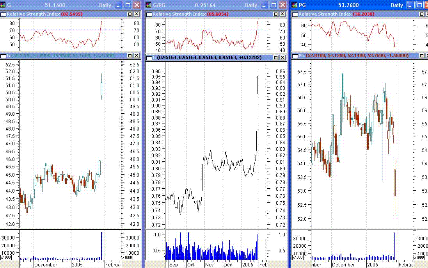Maximize the price inner pane in the G window

[130, 55]
